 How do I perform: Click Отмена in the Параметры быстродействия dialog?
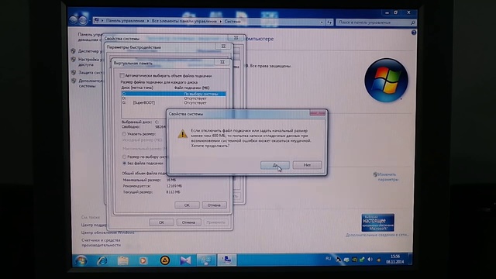point(188,222)
